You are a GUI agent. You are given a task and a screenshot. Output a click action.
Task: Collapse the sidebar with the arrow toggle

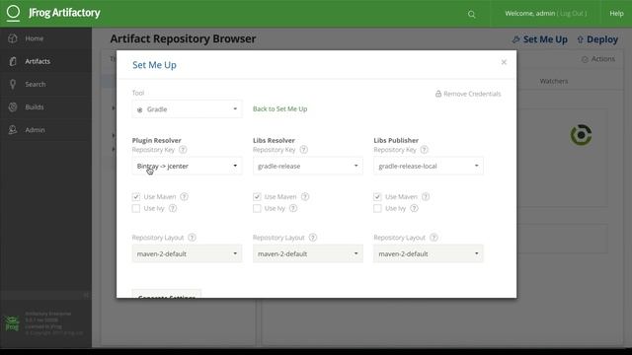pos(86,295)
